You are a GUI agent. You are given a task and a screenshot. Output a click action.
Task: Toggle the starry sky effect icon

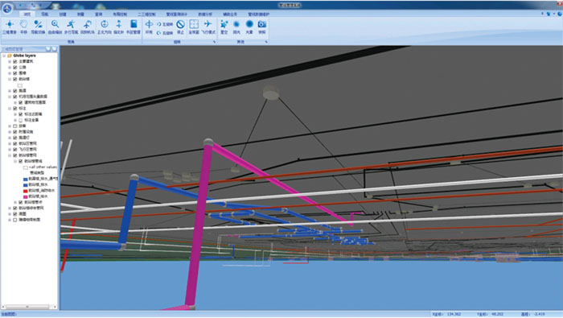click(x=224, y=27)
